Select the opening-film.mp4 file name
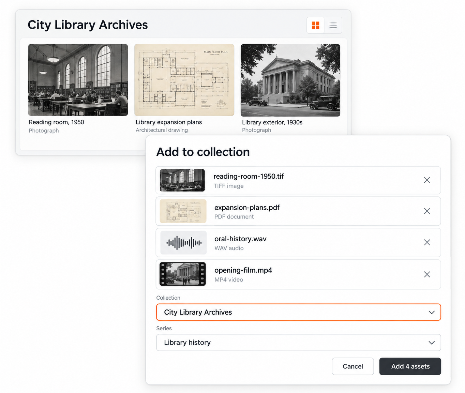 point(243,270)
